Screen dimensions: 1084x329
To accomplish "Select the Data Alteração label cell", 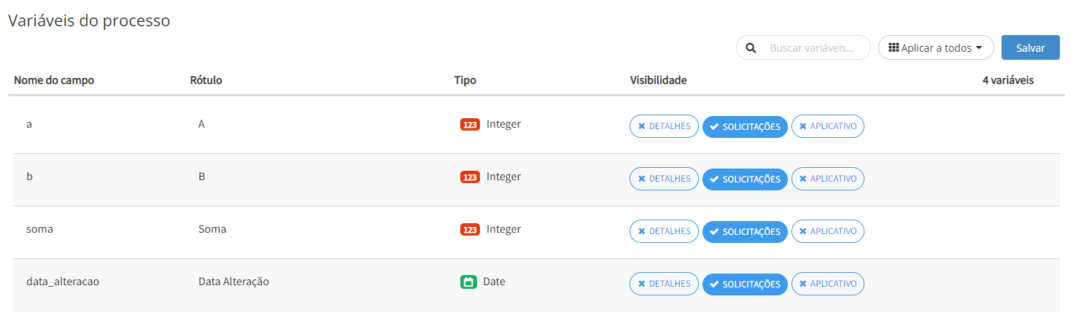I will click(x=233, y=282).
